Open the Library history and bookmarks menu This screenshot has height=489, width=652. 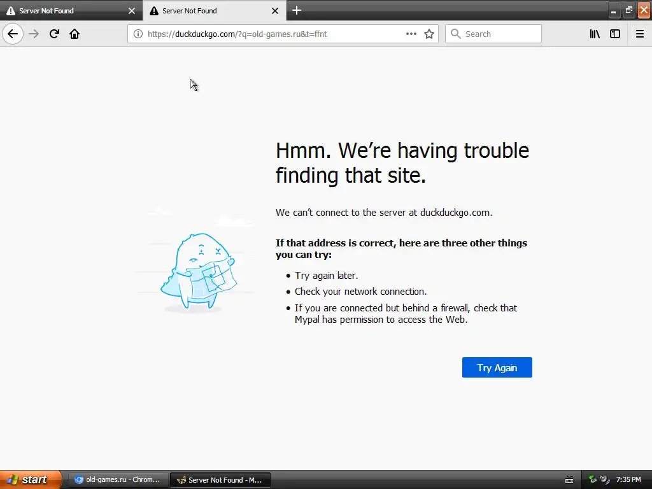(595, 34)
